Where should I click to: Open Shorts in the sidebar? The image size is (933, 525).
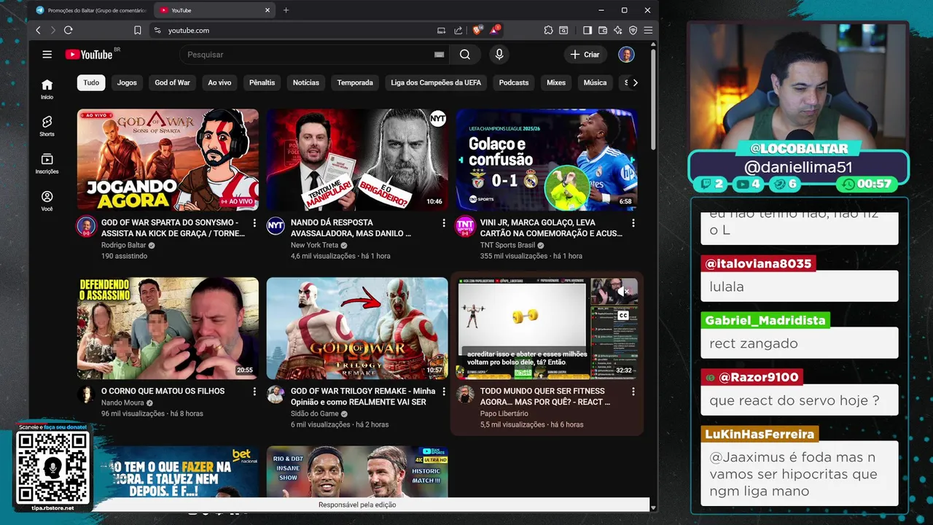(x=47, y=126)
